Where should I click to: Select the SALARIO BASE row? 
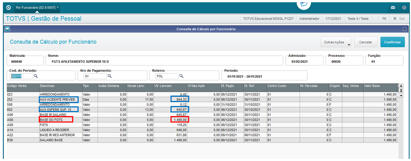tap(202, 140)
